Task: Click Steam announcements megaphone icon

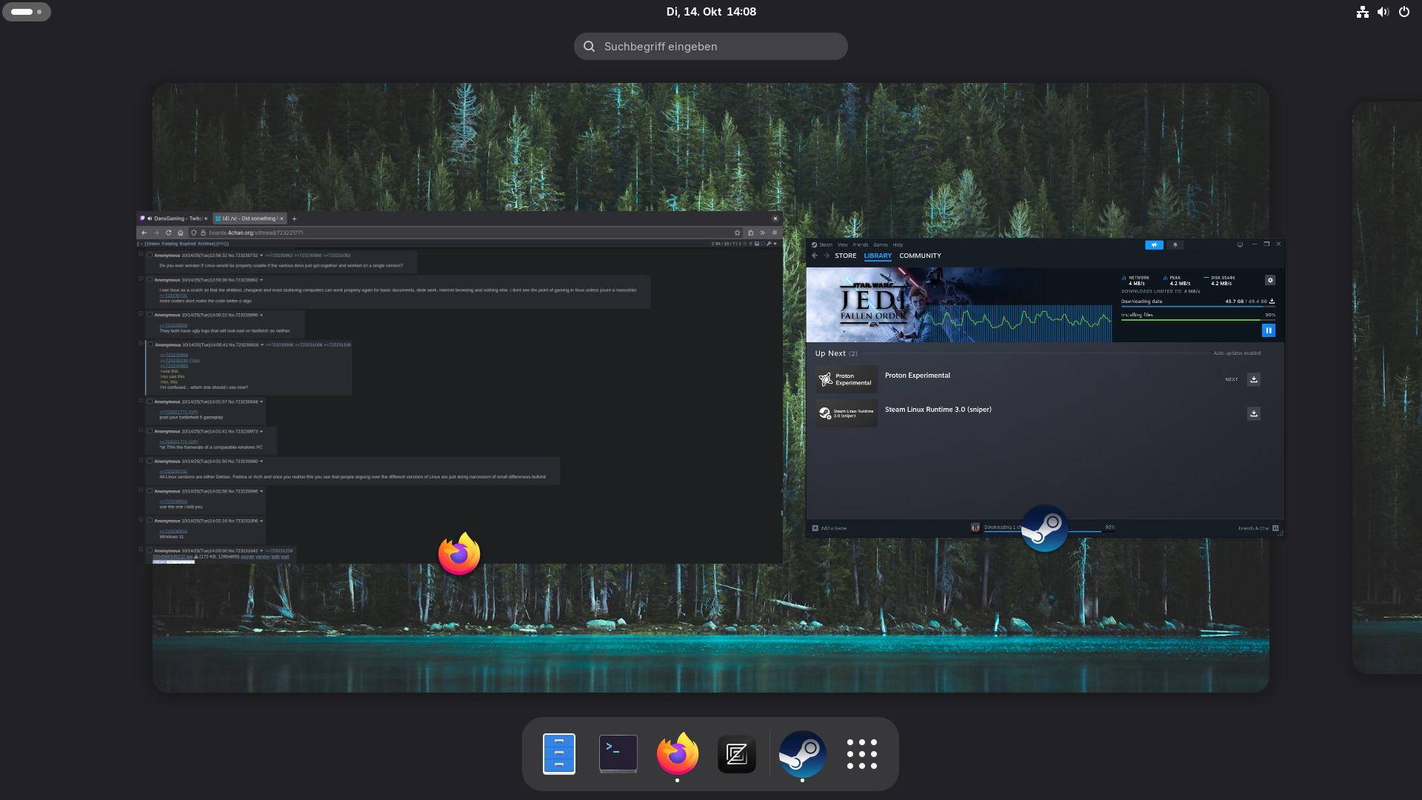Action: (1154, 244)
